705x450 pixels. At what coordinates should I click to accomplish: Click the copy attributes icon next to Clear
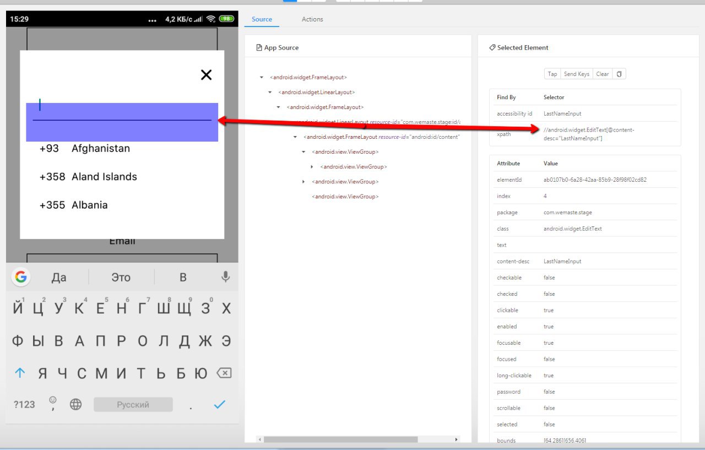[619, 74]
